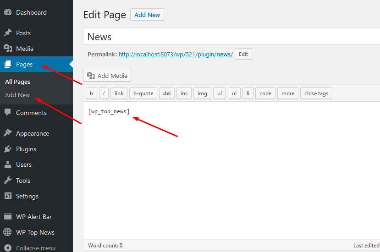Screen dimensions: 380x252
Task: Click the WP Alert Bar icon
Action: (8, 217)
